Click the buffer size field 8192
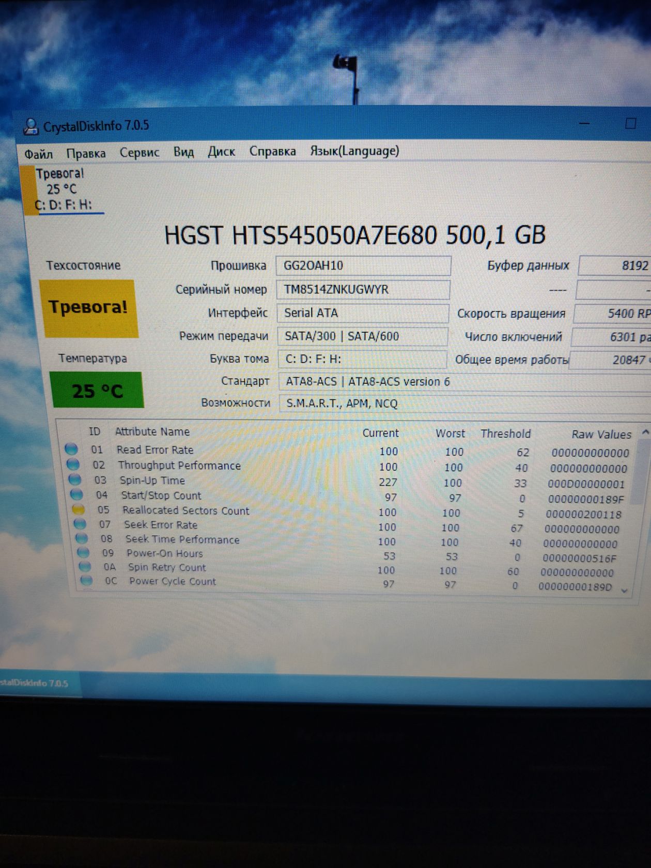651x868 pixels. tap(615, 266)
